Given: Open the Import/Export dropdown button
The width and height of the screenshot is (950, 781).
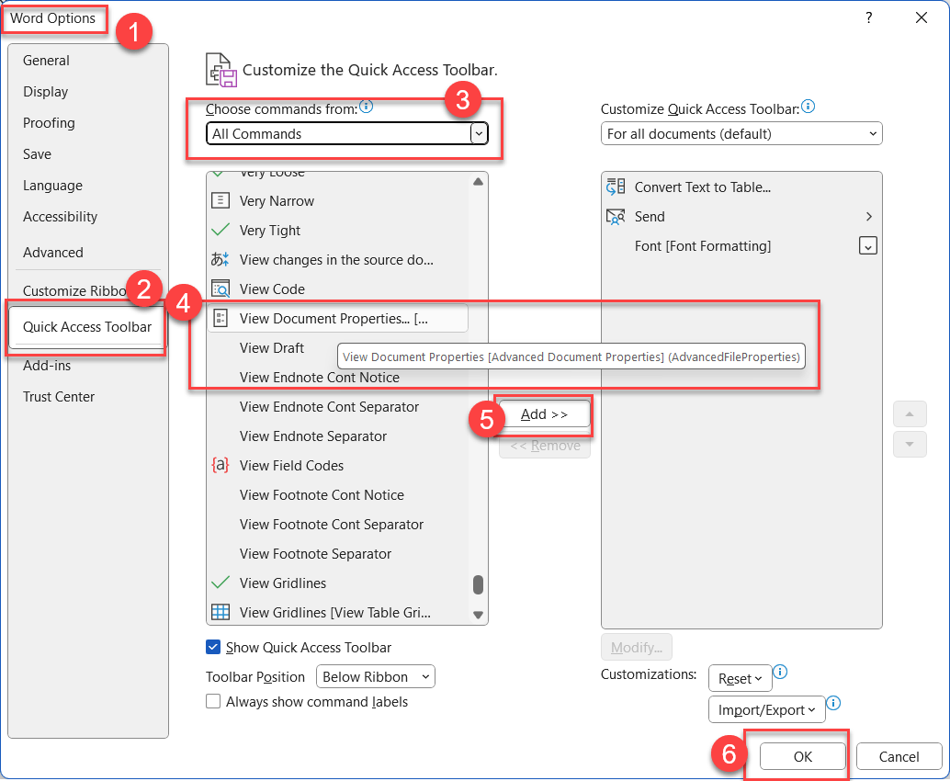Looking at the screenshot, I should tap(766, 709).
